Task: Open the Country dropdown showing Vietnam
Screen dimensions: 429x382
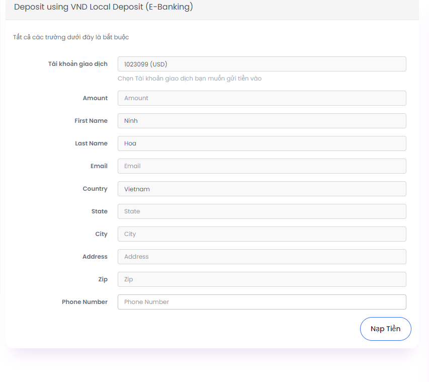Action: point(262,189)
